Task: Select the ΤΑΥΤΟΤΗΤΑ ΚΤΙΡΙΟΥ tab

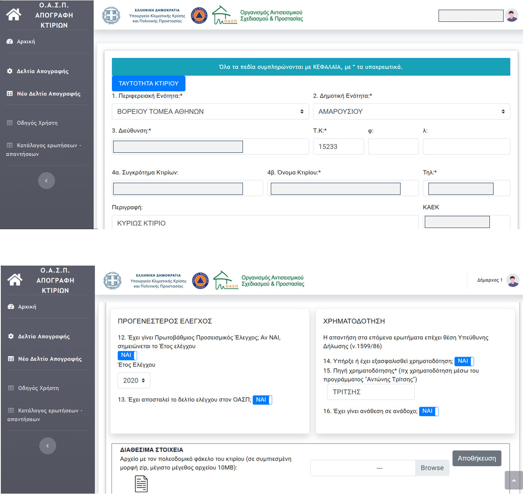Action: [x=148, y=83]
